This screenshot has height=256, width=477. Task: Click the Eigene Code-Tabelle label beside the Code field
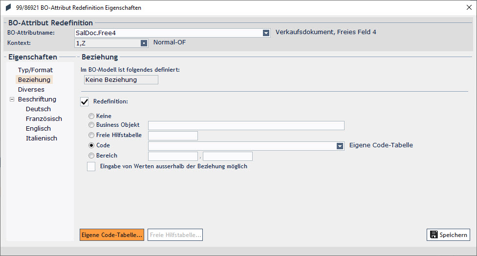[x=381, y=145]
